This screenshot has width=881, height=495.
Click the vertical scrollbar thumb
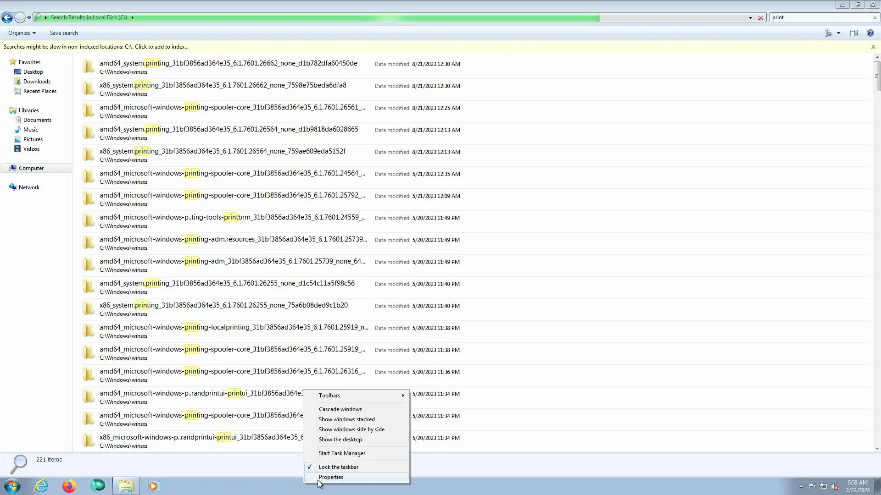pyautogui.click(x=877, y=76)
